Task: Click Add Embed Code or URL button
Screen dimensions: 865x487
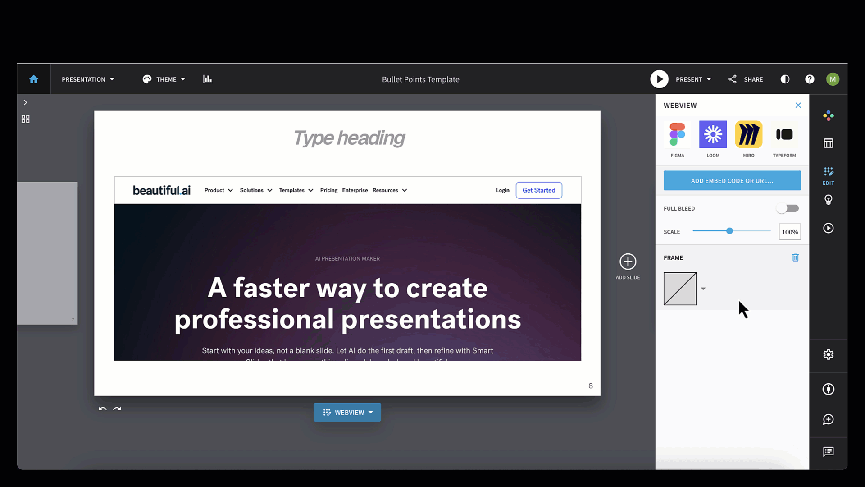Action: 732,180
